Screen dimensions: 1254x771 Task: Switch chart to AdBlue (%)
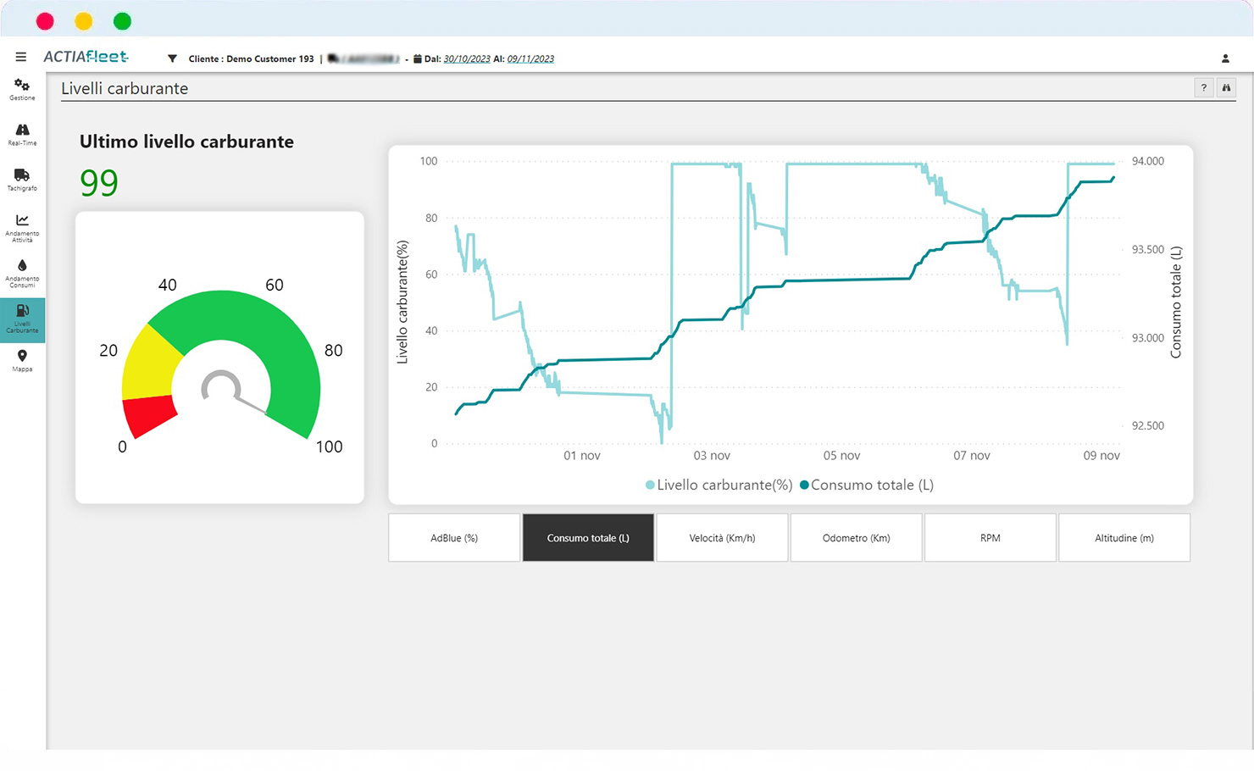tap(454, 538)
